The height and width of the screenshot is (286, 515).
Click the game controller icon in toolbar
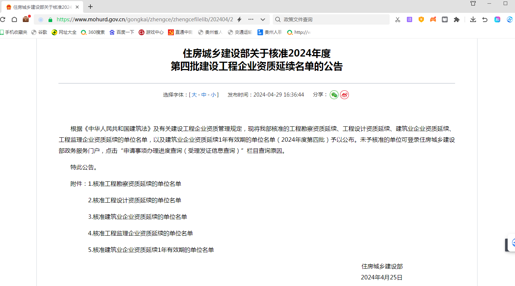(433, 19)
